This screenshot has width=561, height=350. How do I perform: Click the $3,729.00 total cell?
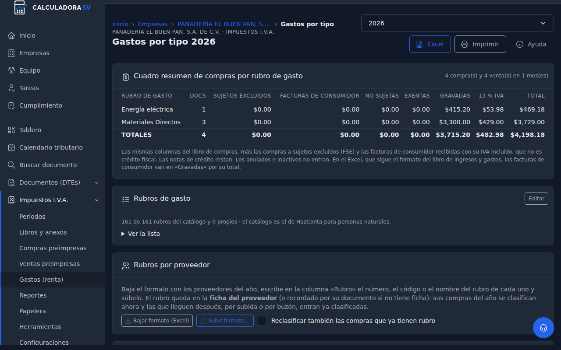[529, 122]
